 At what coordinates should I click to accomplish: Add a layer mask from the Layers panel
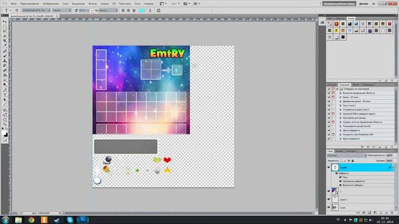[x=369, y=213]
